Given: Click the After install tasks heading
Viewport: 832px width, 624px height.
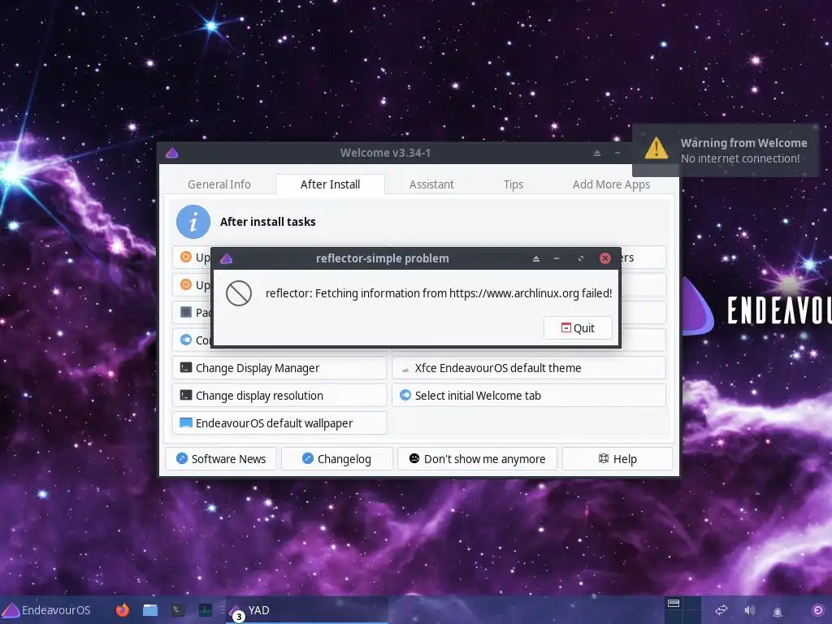Looking at the screenshot, I should (267, 222).
